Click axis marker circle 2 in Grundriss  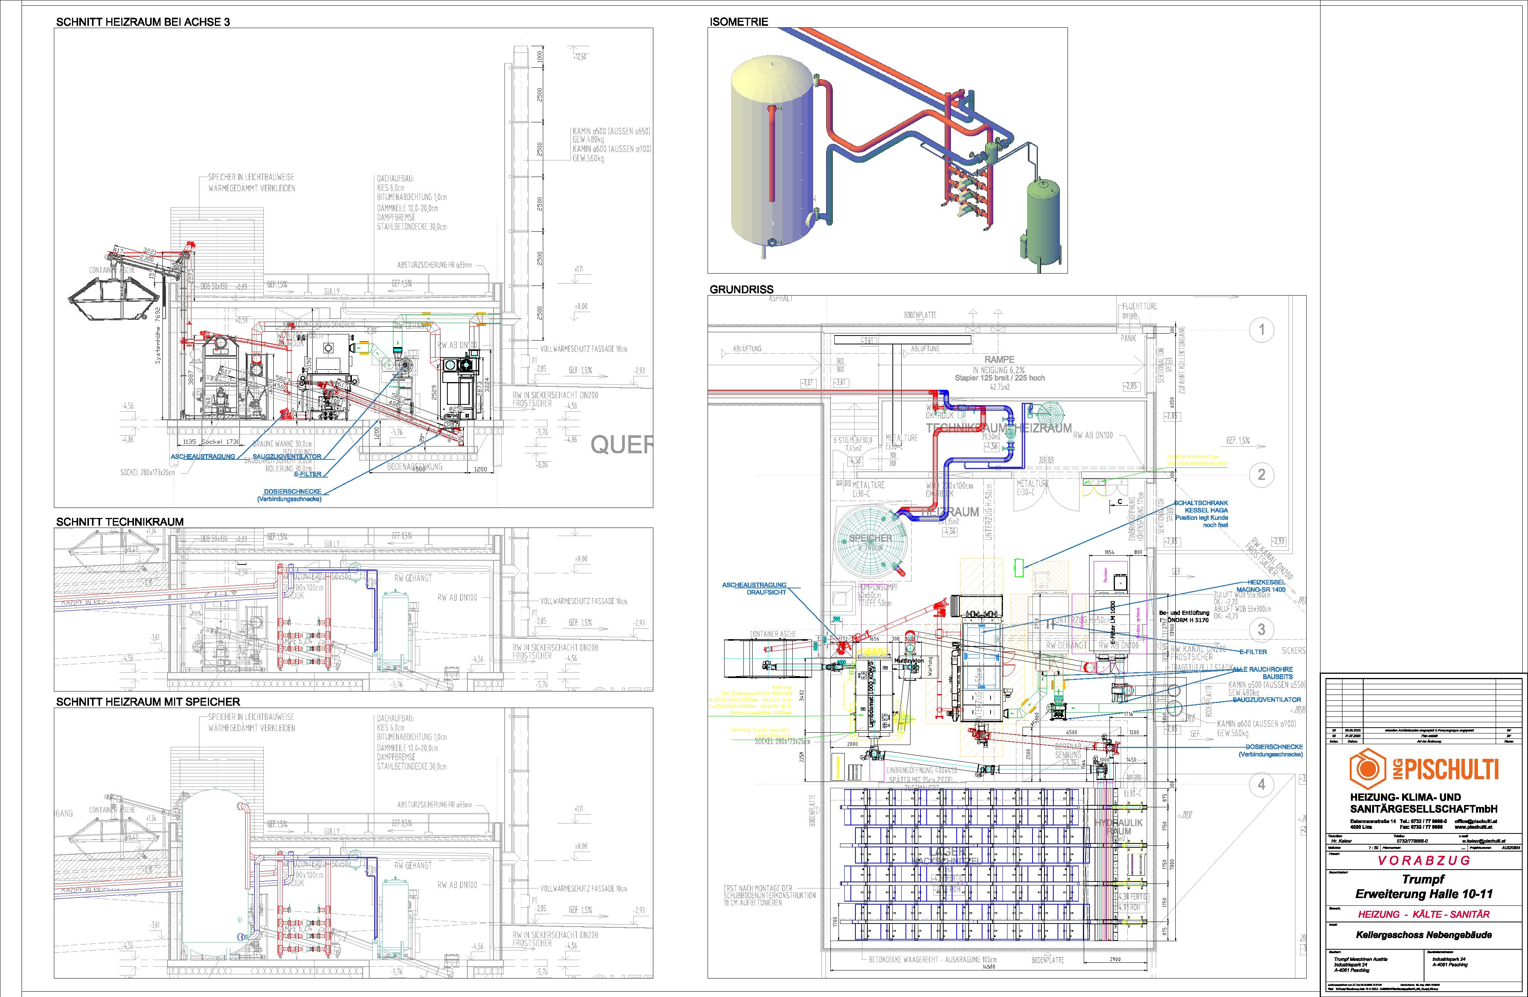pyautogui.click(x=1262, y=475)
